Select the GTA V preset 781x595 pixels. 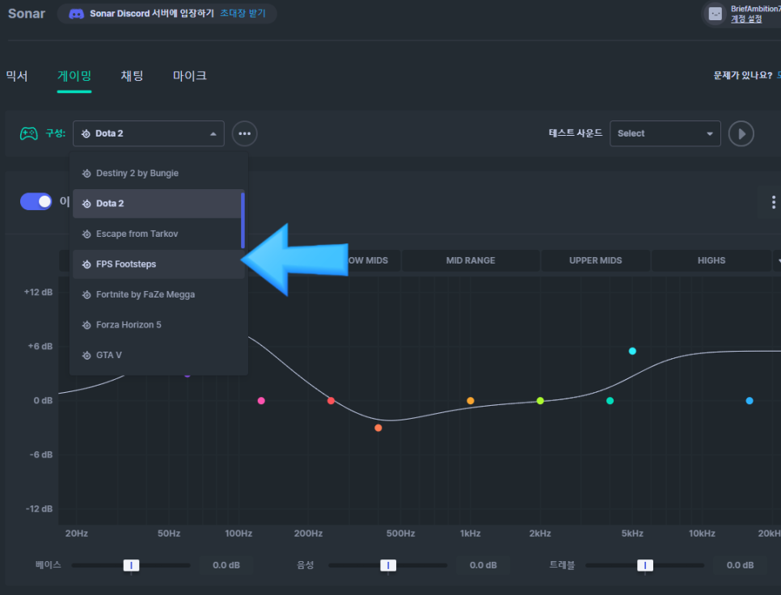[158, 356]
